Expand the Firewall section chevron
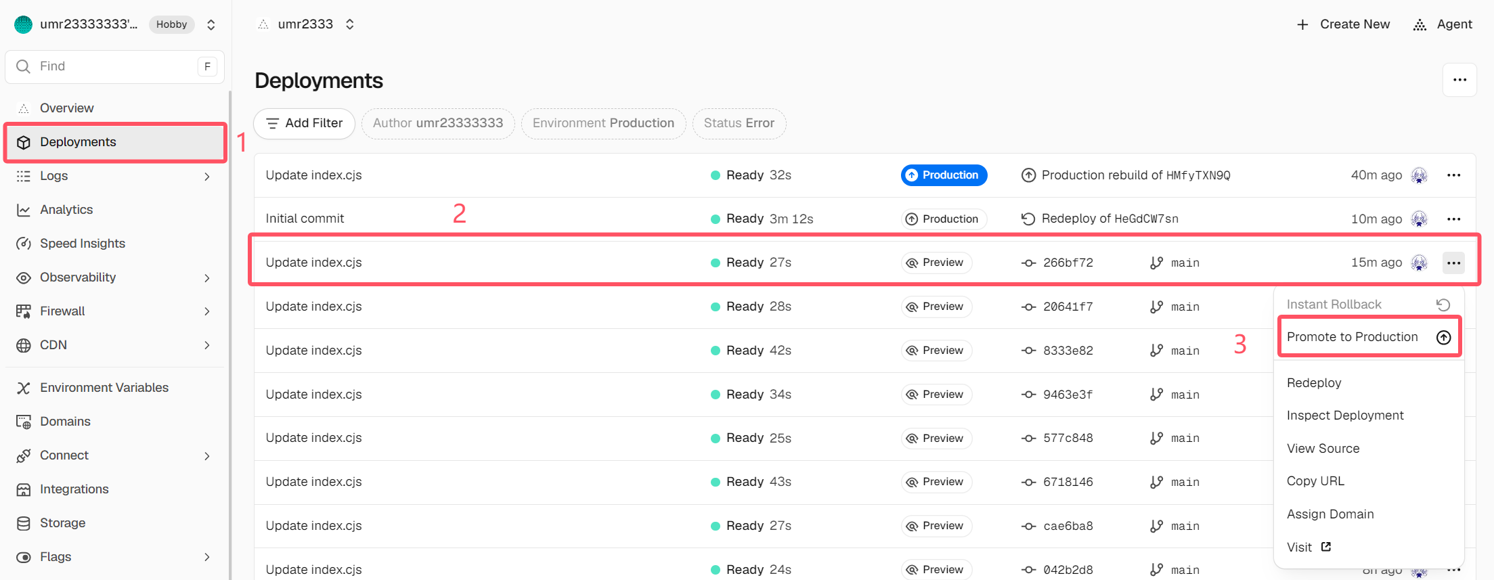This screenshot has width=1494, height=580. (x=207, y=311)
